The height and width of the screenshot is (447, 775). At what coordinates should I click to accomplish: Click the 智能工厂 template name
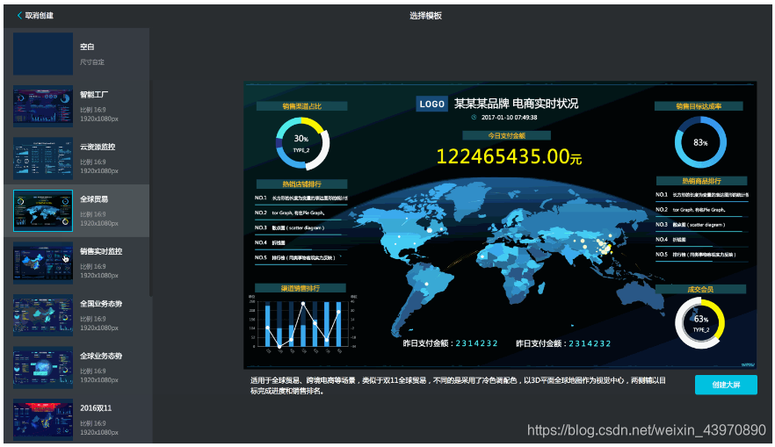tap(94, 94)
